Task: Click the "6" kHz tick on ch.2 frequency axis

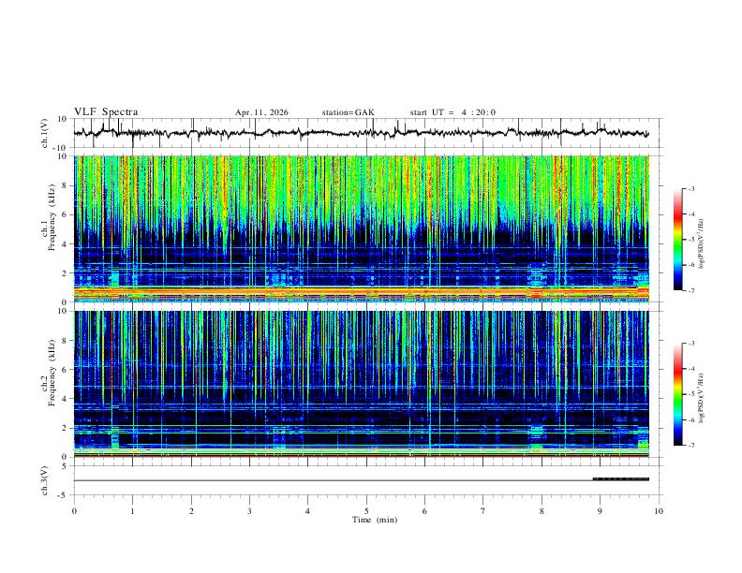Action: click(x=67, y=370)
